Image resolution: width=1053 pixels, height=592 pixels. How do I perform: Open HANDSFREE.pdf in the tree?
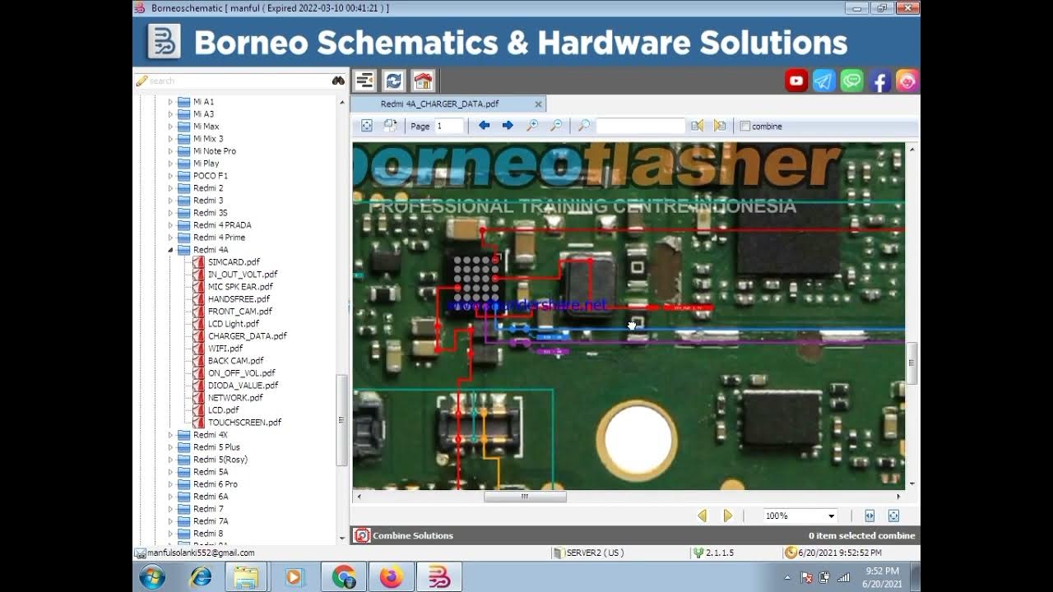[239, 299]
